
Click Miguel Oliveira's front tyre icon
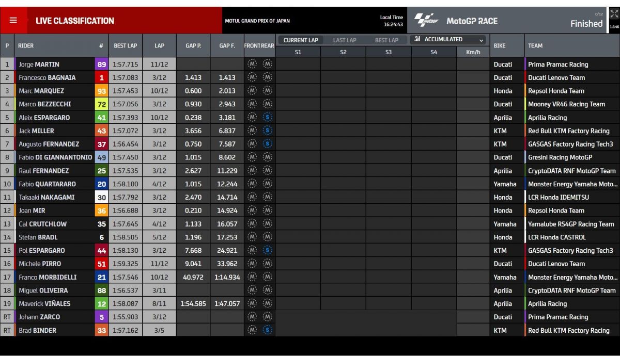pos(252,290)
